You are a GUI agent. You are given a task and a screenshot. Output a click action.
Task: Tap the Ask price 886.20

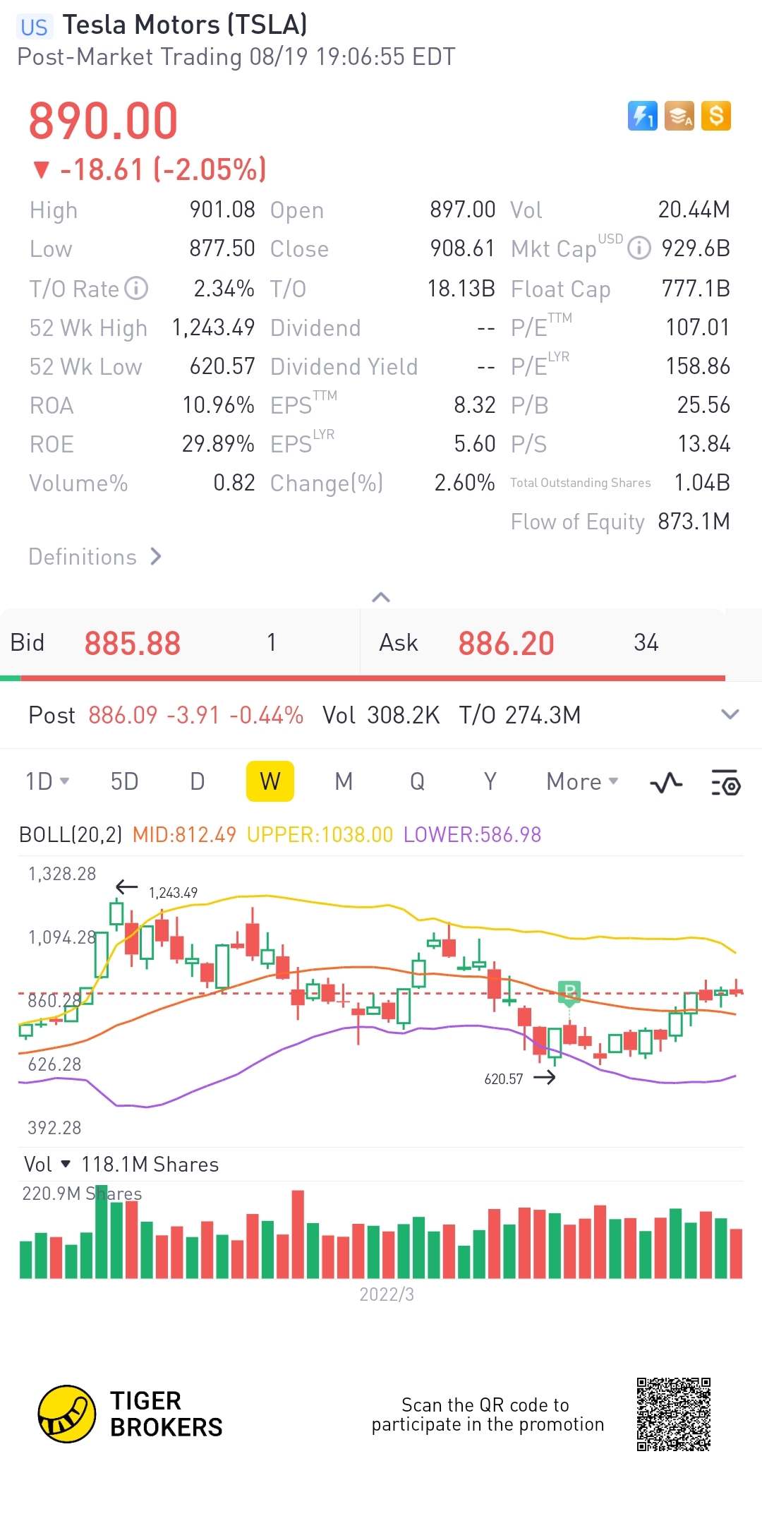(x=507, y=644)
